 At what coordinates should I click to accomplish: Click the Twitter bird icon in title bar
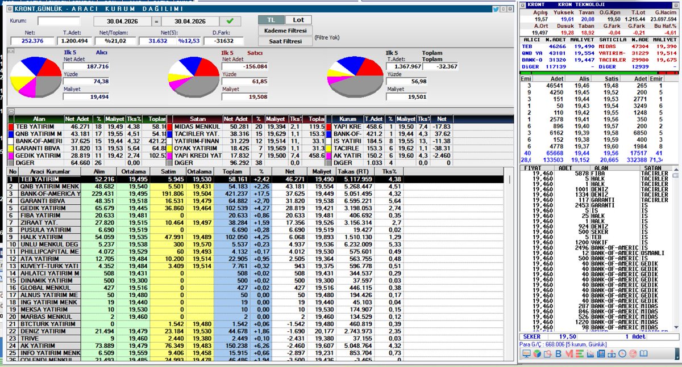point(496,9)
